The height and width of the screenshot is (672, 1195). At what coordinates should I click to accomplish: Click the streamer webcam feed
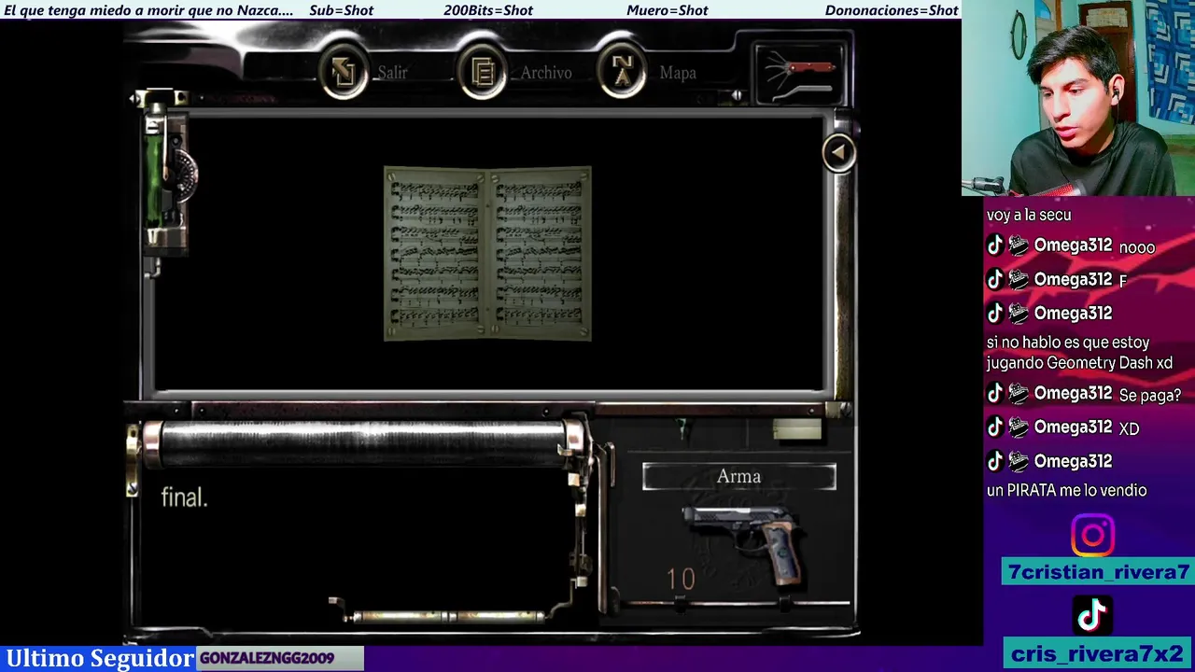[x=1078, y=97]
